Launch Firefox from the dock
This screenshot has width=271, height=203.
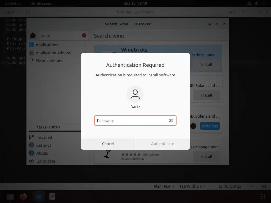click(23, 196)
